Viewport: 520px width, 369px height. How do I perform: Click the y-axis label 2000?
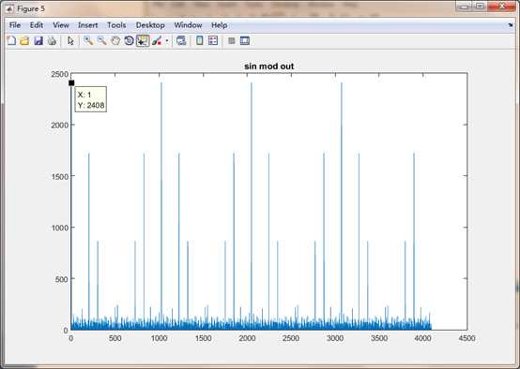[x=60, y=125]
